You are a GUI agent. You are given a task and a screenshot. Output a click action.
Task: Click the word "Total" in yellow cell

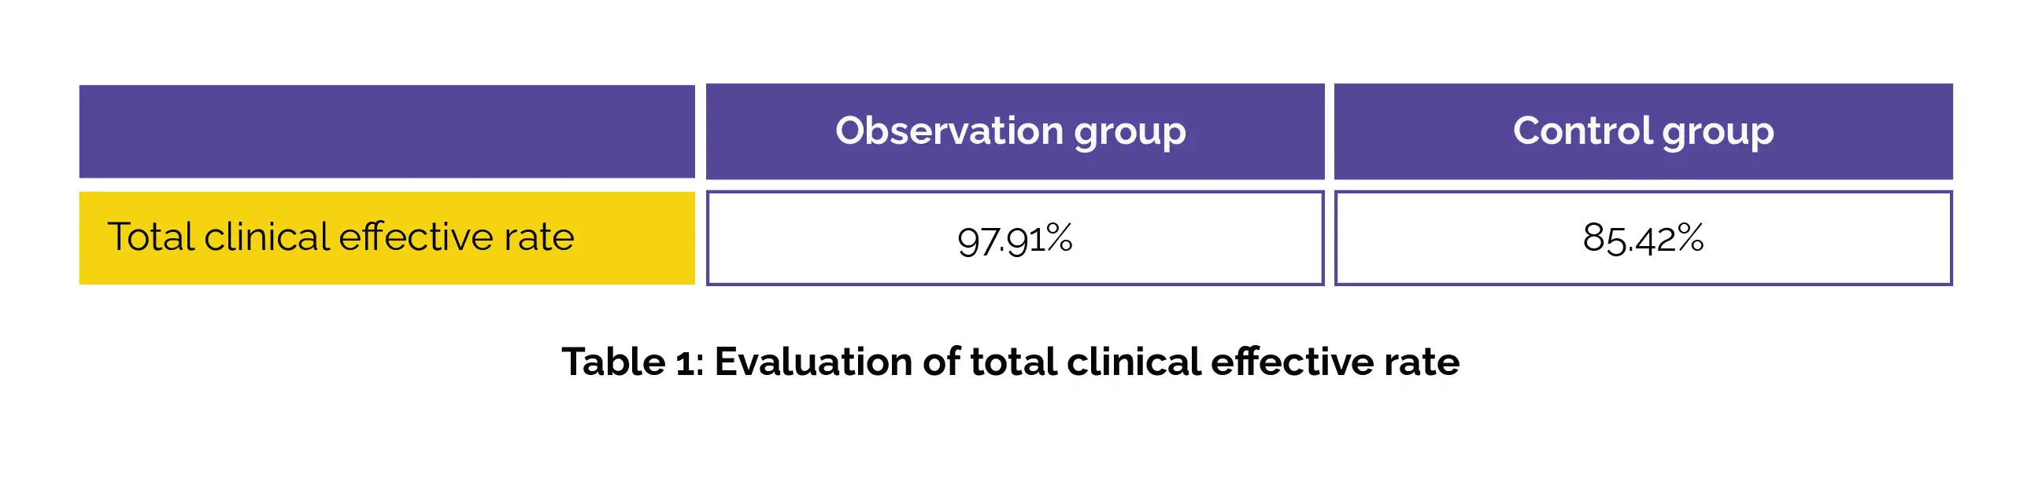(x=150, y=237)
